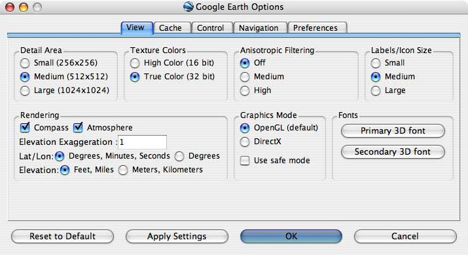Viewport: 468px width, 255px height.
Task: Open the Control tab
Action: (x=212, y=28)
